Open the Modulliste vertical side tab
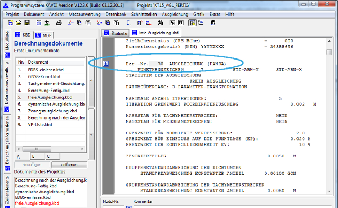The width and height of the screenshot is (338, 208). coord(7,41)
